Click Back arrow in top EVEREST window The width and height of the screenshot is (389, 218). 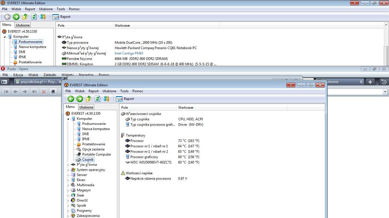[x=7, y=17]
